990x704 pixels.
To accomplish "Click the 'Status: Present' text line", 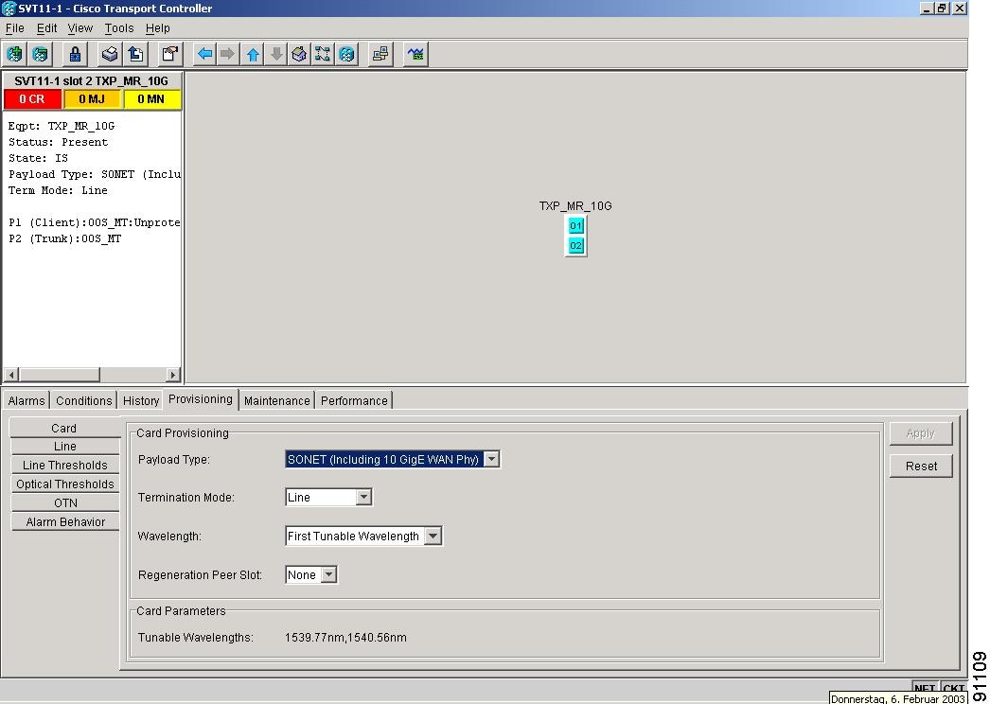I will point(58,142).
